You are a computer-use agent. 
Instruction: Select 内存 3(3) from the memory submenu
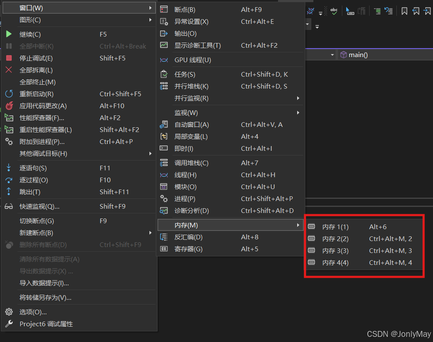pyautogui.click(x=364, y=250)
